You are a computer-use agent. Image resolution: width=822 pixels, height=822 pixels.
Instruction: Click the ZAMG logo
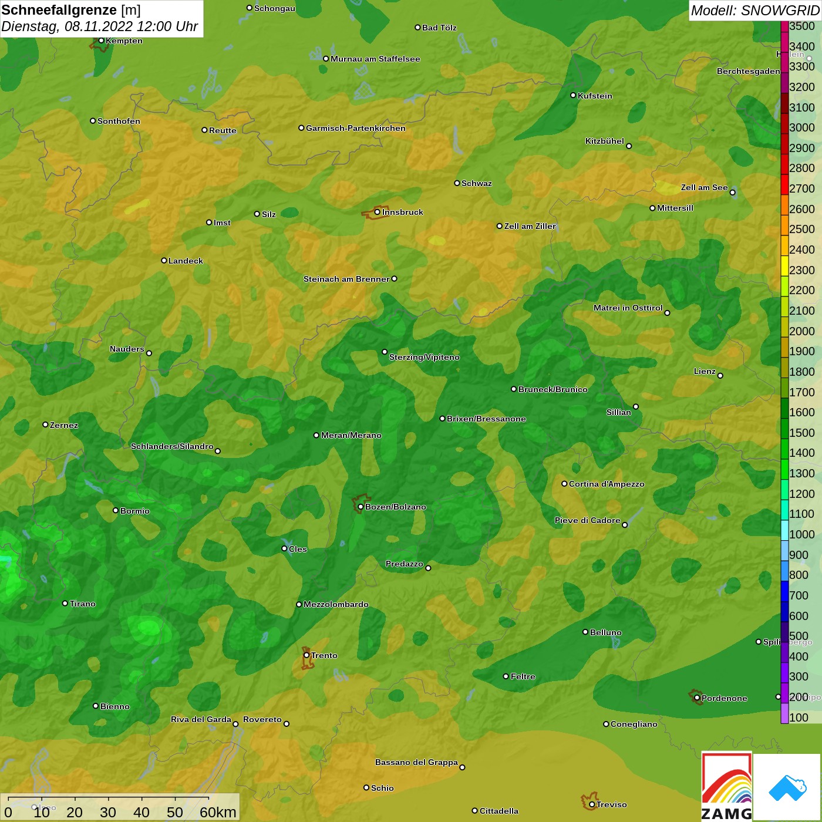726,787
